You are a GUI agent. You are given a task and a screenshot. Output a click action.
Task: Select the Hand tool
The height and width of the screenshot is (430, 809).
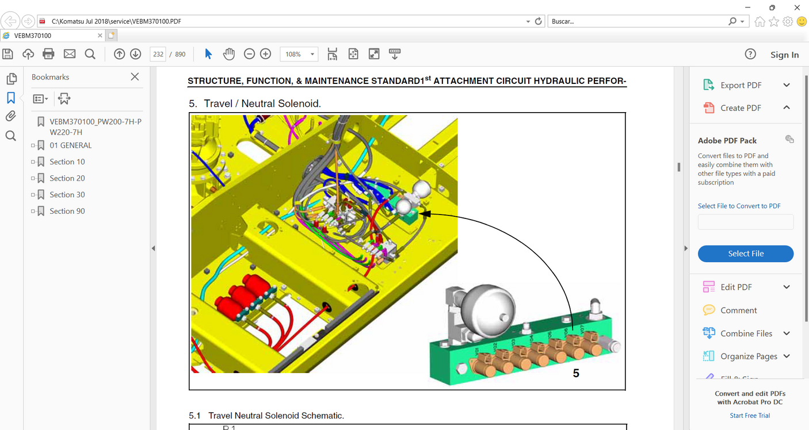[x=229, y=53]
